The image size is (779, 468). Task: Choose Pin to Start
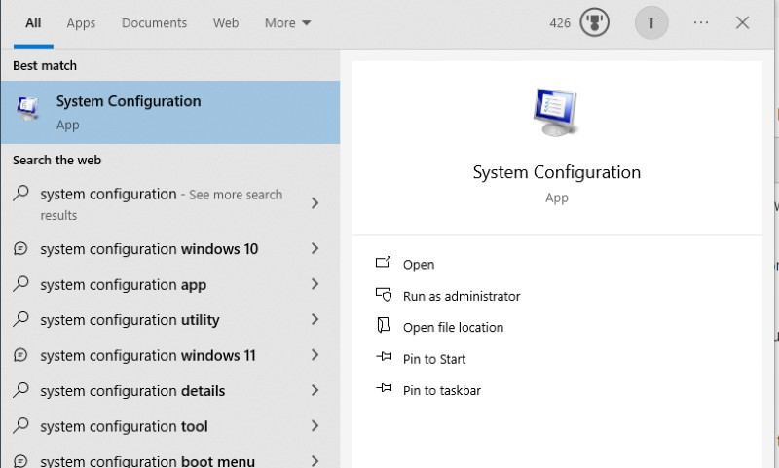(x=434, y=359)
